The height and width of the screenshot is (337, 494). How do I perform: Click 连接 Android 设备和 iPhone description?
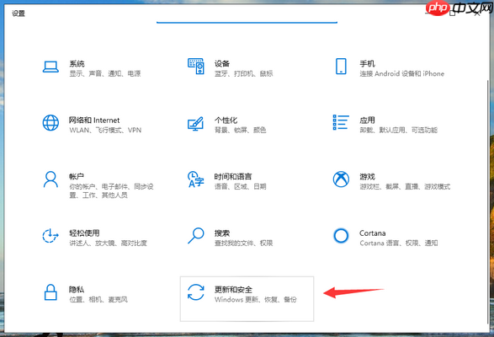402,73
